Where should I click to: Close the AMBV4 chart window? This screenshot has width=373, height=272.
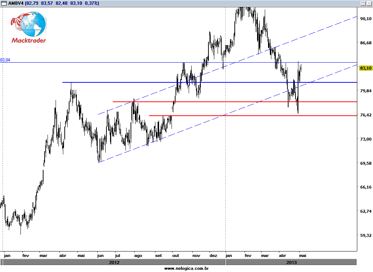[369, 3]
